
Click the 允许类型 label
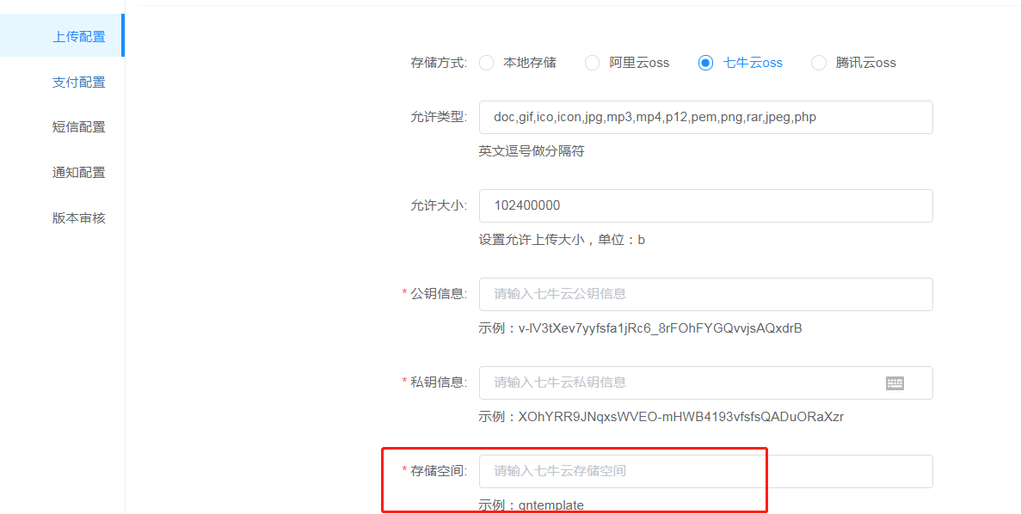pos(438,117)
